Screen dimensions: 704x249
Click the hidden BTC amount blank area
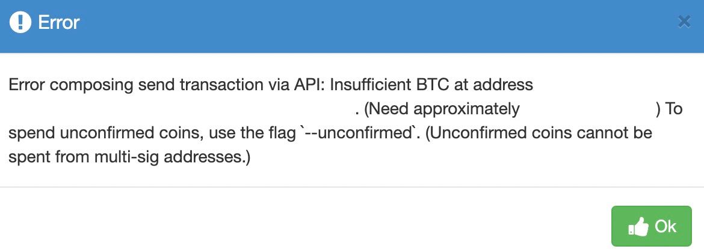coord(588,109)
